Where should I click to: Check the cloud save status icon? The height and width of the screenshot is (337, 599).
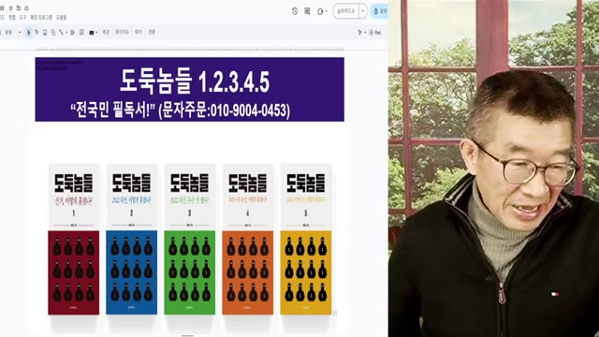[x=26, y=8]
